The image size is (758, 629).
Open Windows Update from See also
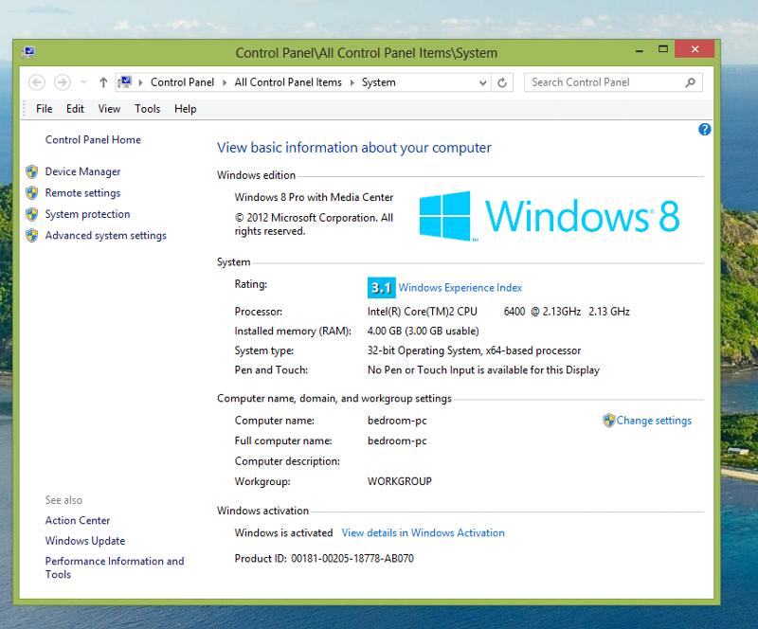[x=85, y=541]
